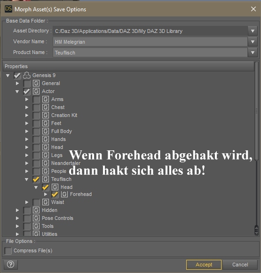Click the G icon beside Hidden
Image resolution: width=261 pixels, height=273 pixels.
[x=36, y=210]
